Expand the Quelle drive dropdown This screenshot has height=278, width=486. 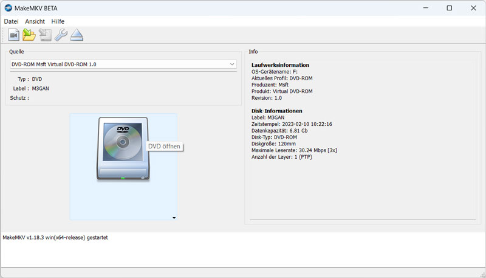(x=232, y=64)
